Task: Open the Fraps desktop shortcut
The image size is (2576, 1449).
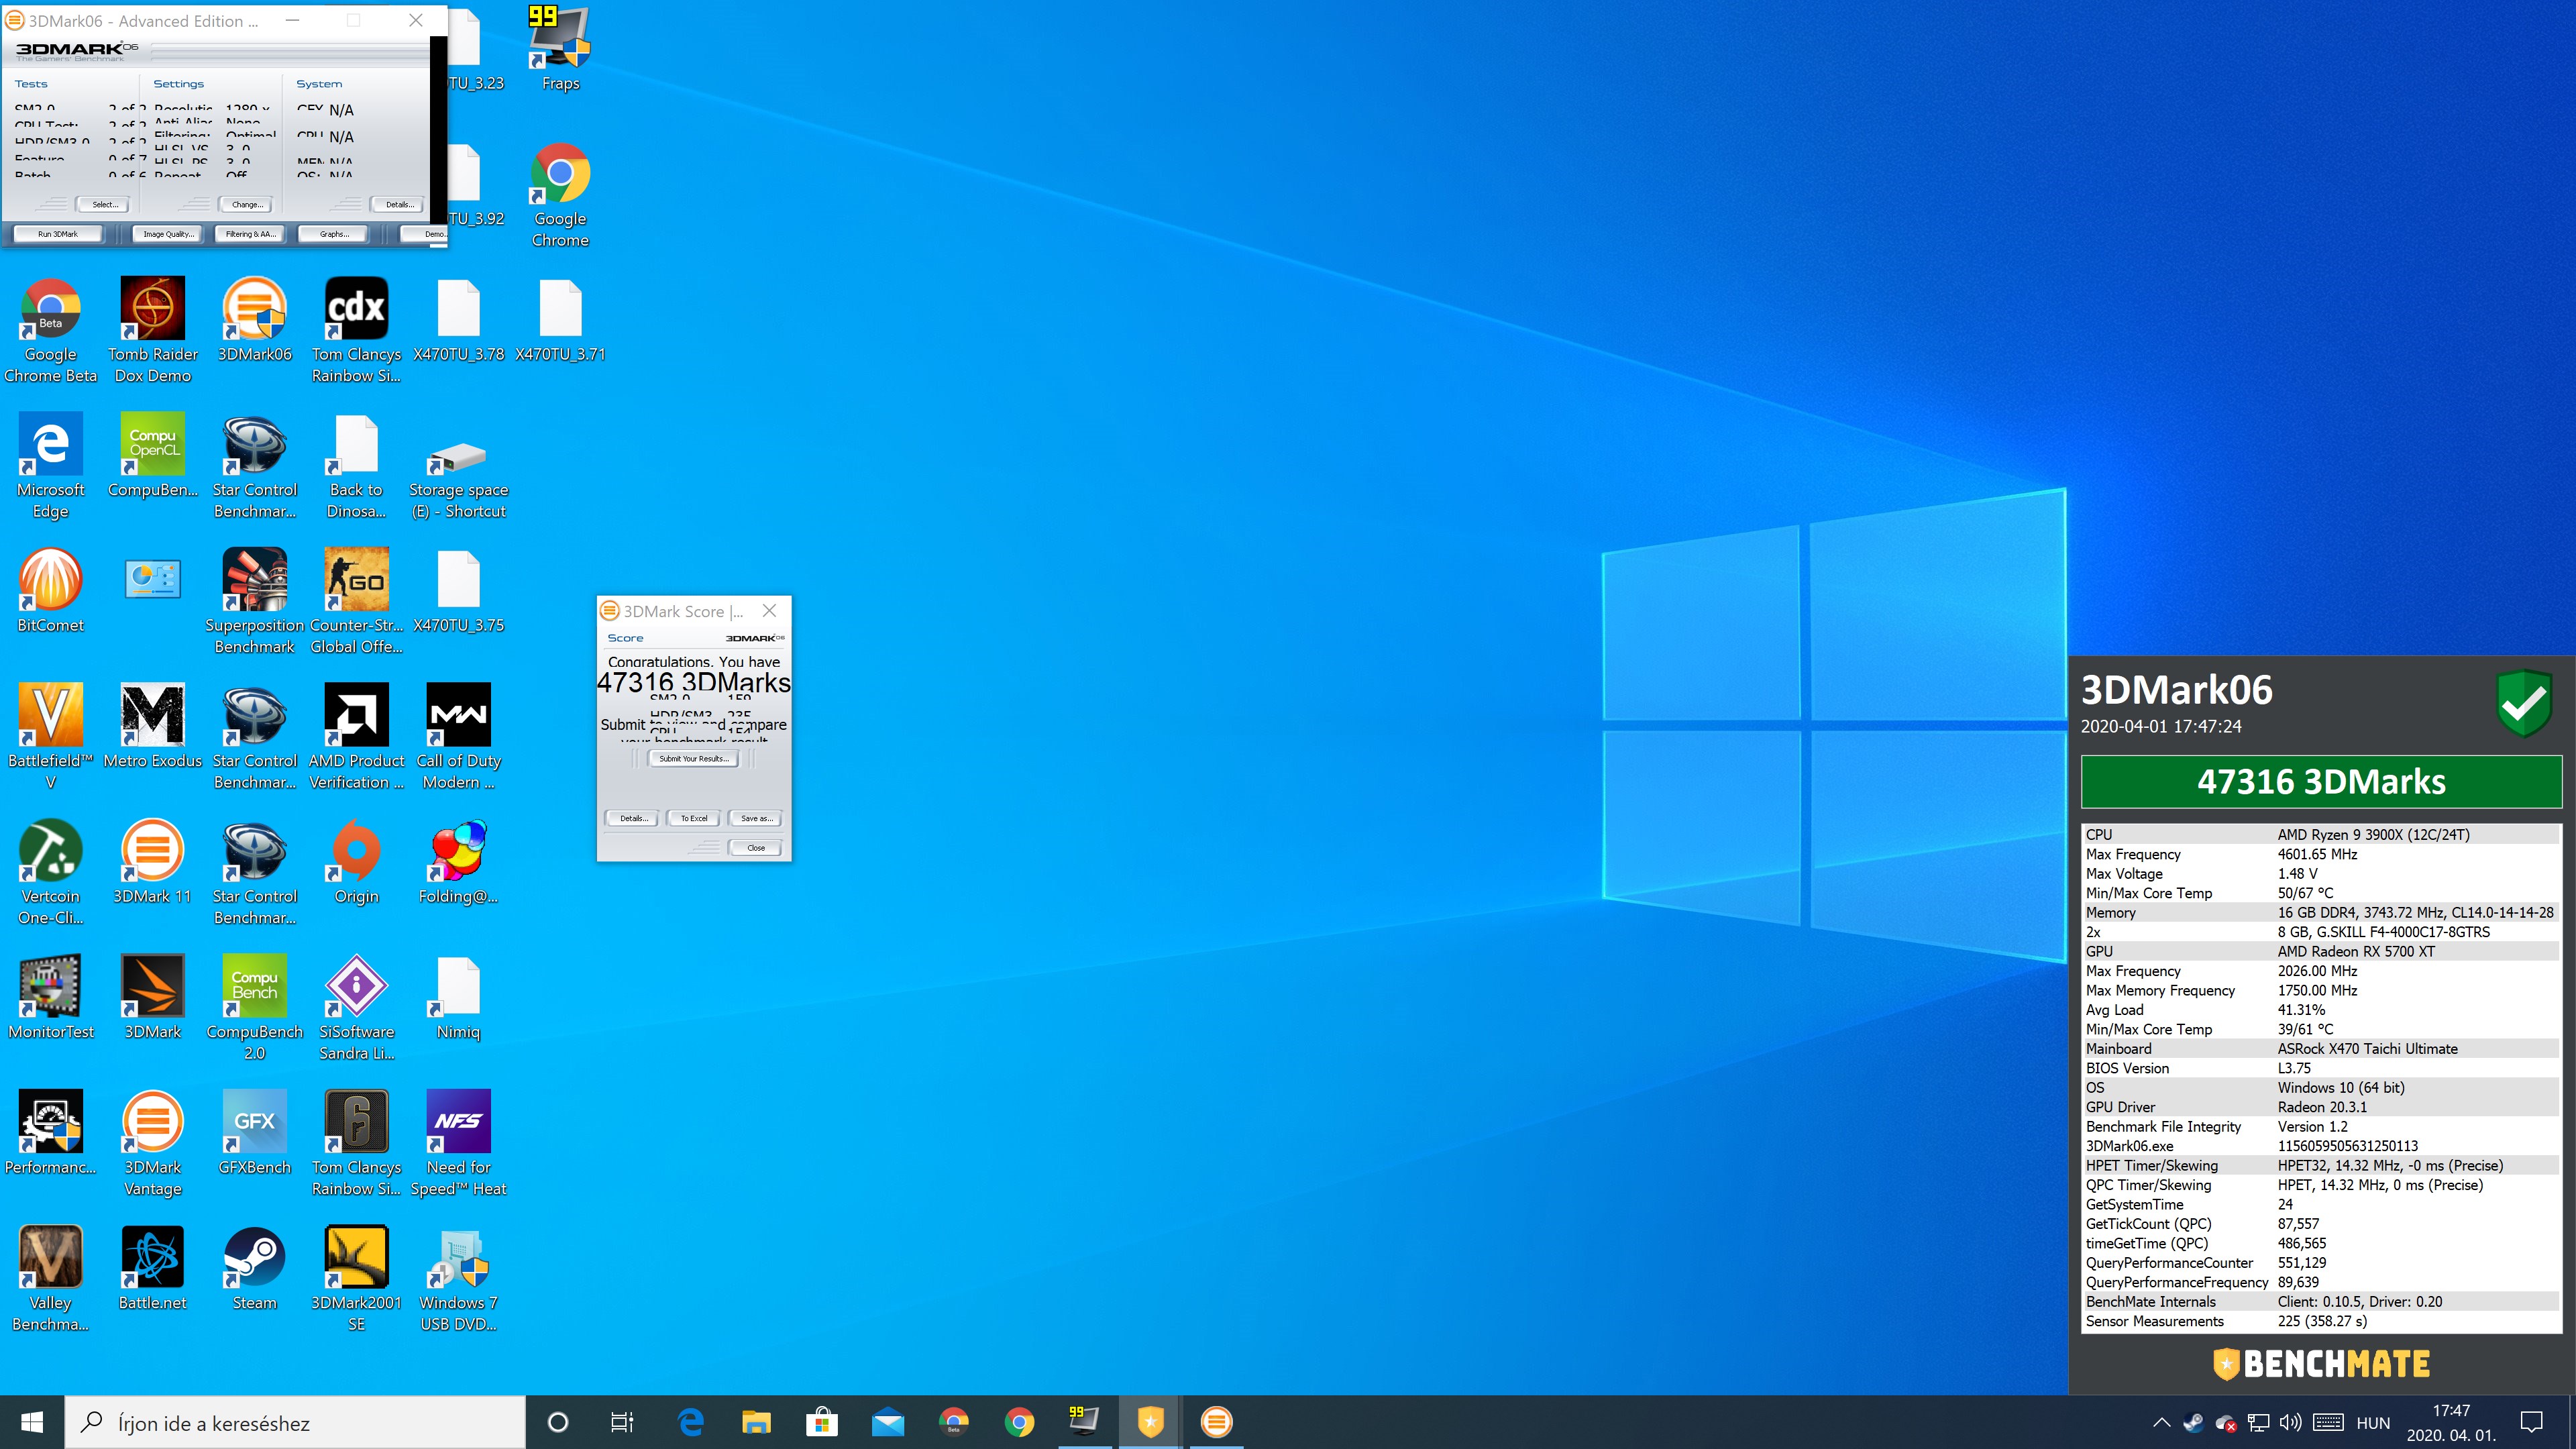Action: (x=560, y=48)
